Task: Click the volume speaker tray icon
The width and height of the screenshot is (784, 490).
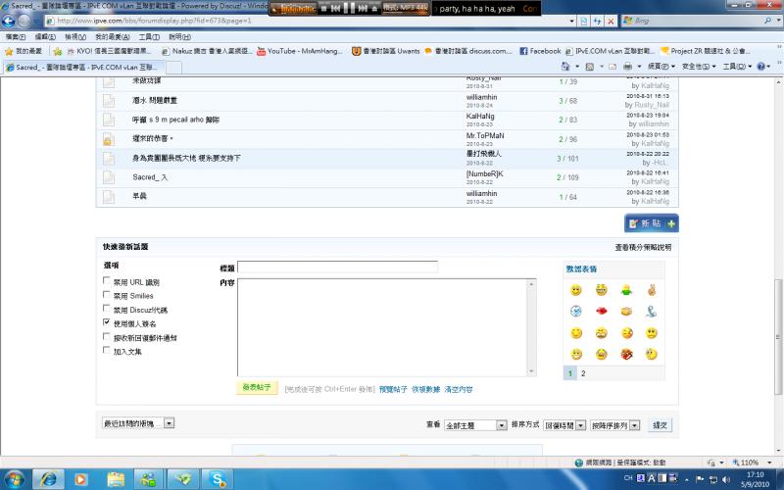Action: 725,479
